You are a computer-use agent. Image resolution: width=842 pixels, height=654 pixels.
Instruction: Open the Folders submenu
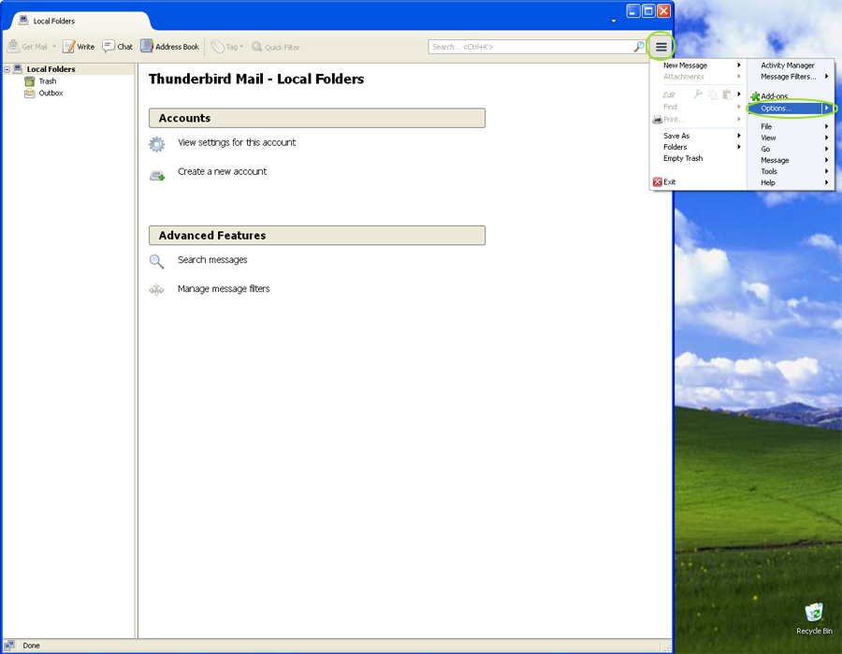click(698, 147)
